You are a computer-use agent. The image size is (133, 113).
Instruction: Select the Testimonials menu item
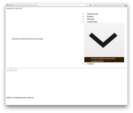click(x=92, y=22)
